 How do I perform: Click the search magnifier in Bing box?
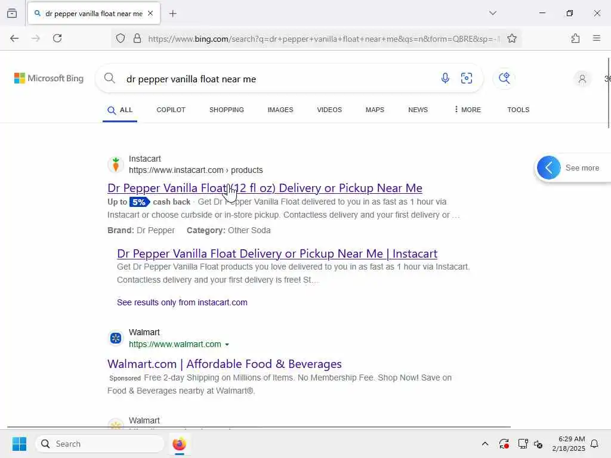(x=110, y=78)
